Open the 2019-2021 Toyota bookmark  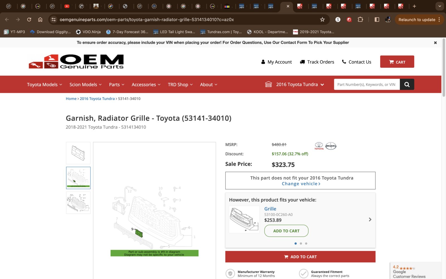[314, 32]
